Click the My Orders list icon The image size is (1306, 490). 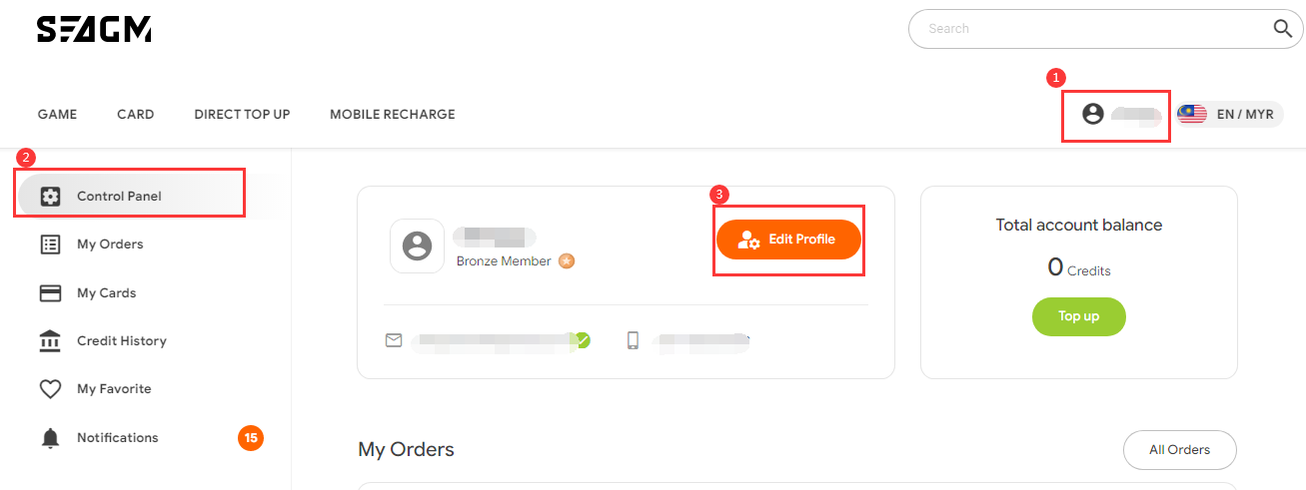point(50,245)
